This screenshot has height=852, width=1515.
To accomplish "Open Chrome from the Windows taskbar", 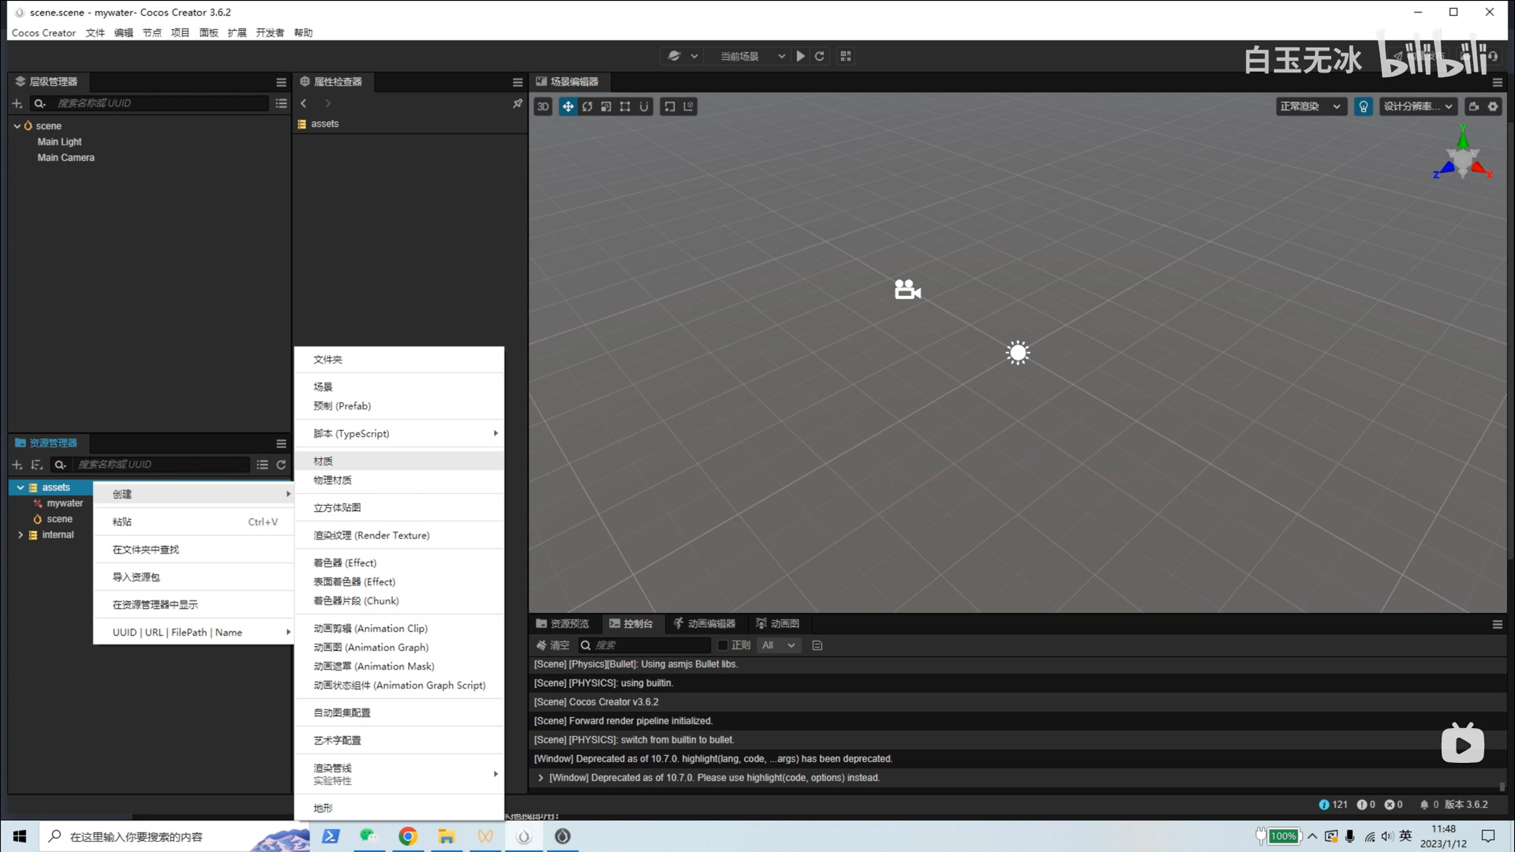I will [408, 836].
